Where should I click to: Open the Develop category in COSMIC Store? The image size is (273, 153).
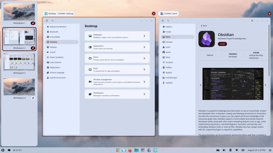169,42
